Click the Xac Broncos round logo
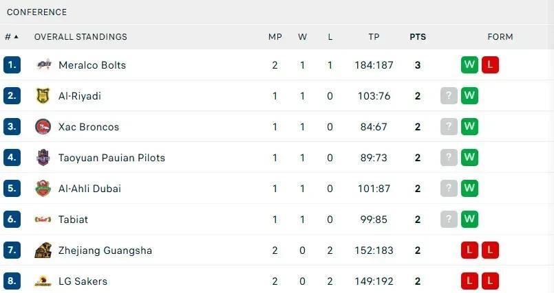 pos(43,127)
